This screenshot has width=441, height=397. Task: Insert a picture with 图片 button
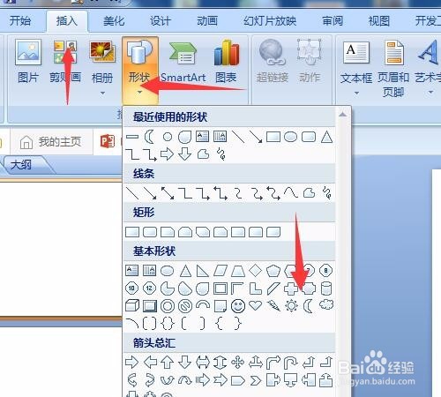28,62
